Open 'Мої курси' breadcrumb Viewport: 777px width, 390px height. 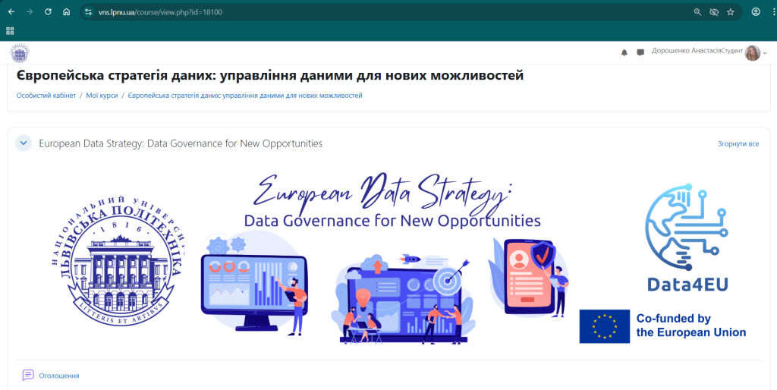click(101, 96)
